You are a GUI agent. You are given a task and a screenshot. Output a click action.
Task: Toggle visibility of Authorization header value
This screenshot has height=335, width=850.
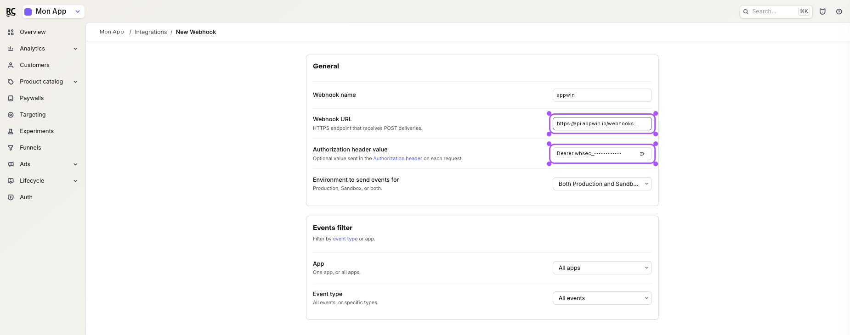642,154
